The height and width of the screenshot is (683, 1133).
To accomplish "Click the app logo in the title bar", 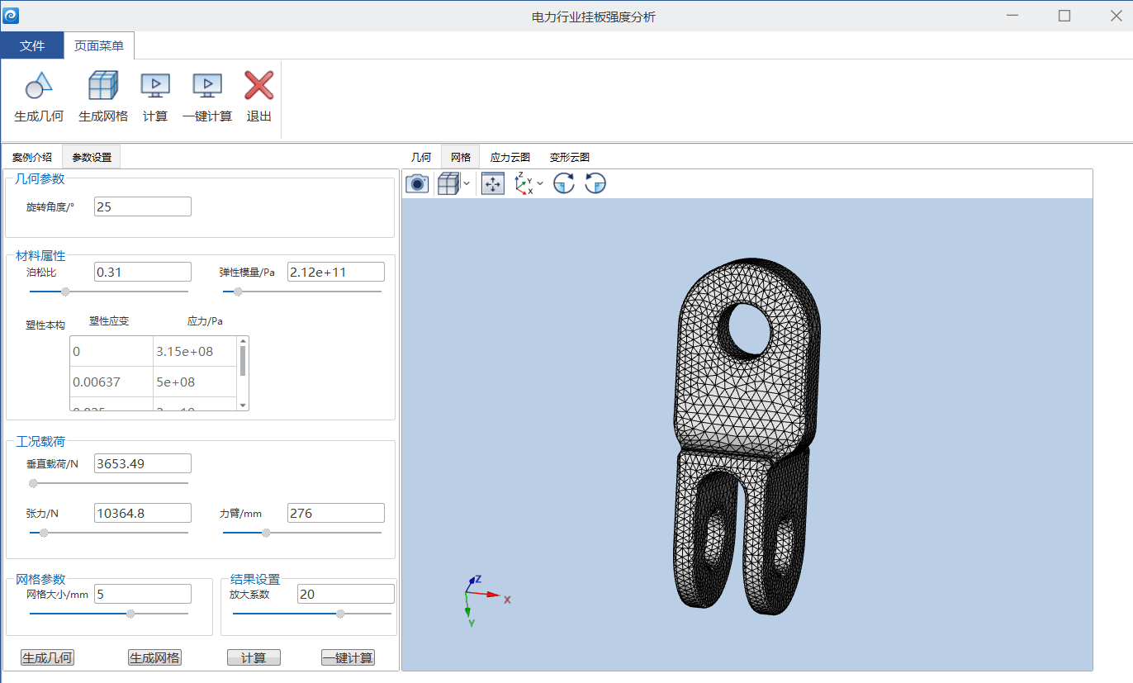I will click(12, 16).
